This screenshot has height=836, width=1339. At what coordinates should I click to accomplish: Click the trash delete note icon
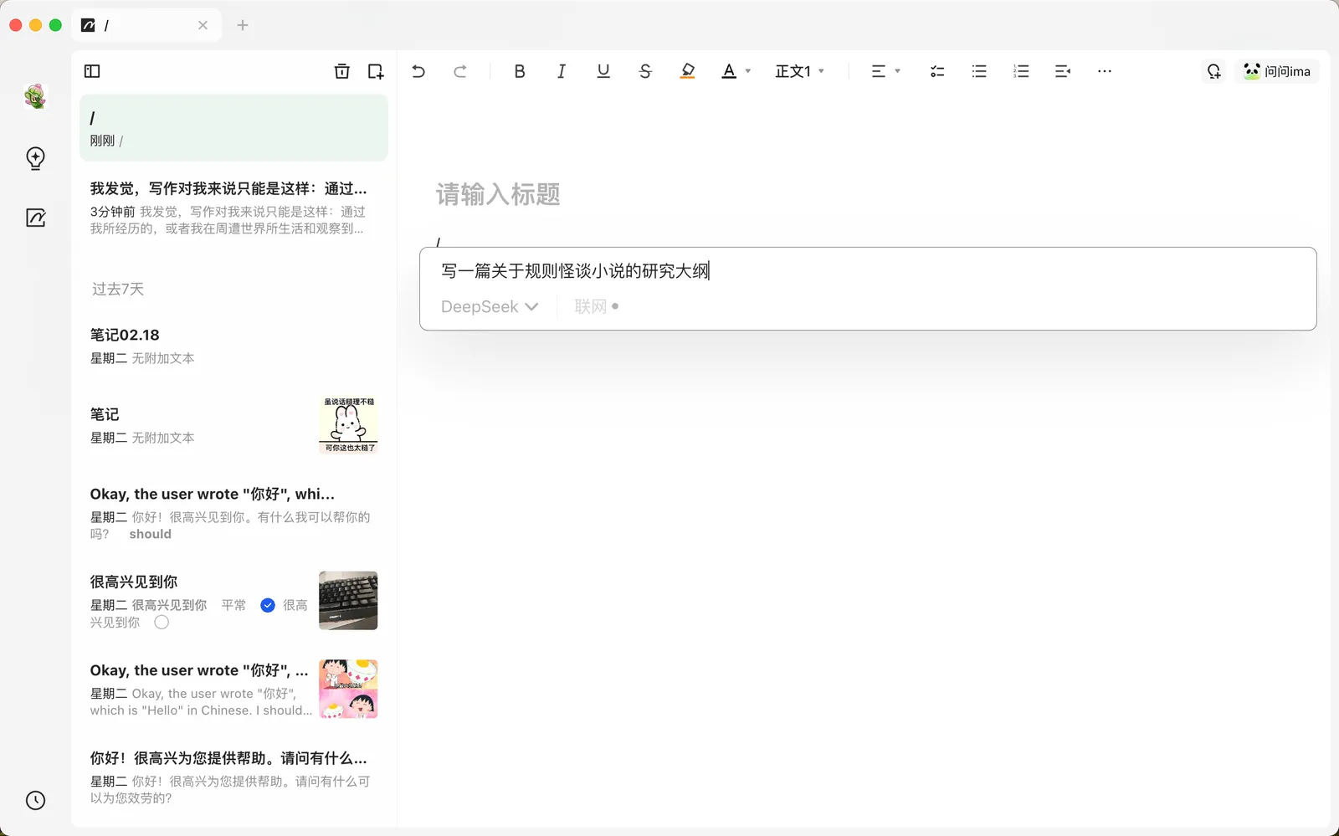coord(341,71)
